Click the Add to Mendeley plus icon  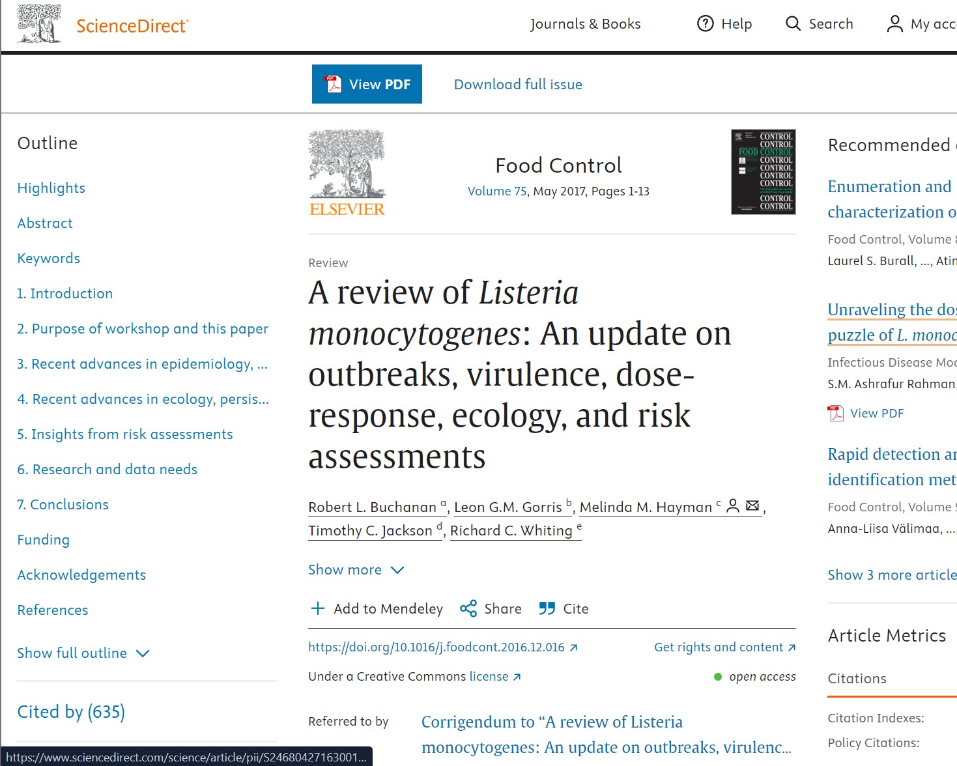point(317,608)
